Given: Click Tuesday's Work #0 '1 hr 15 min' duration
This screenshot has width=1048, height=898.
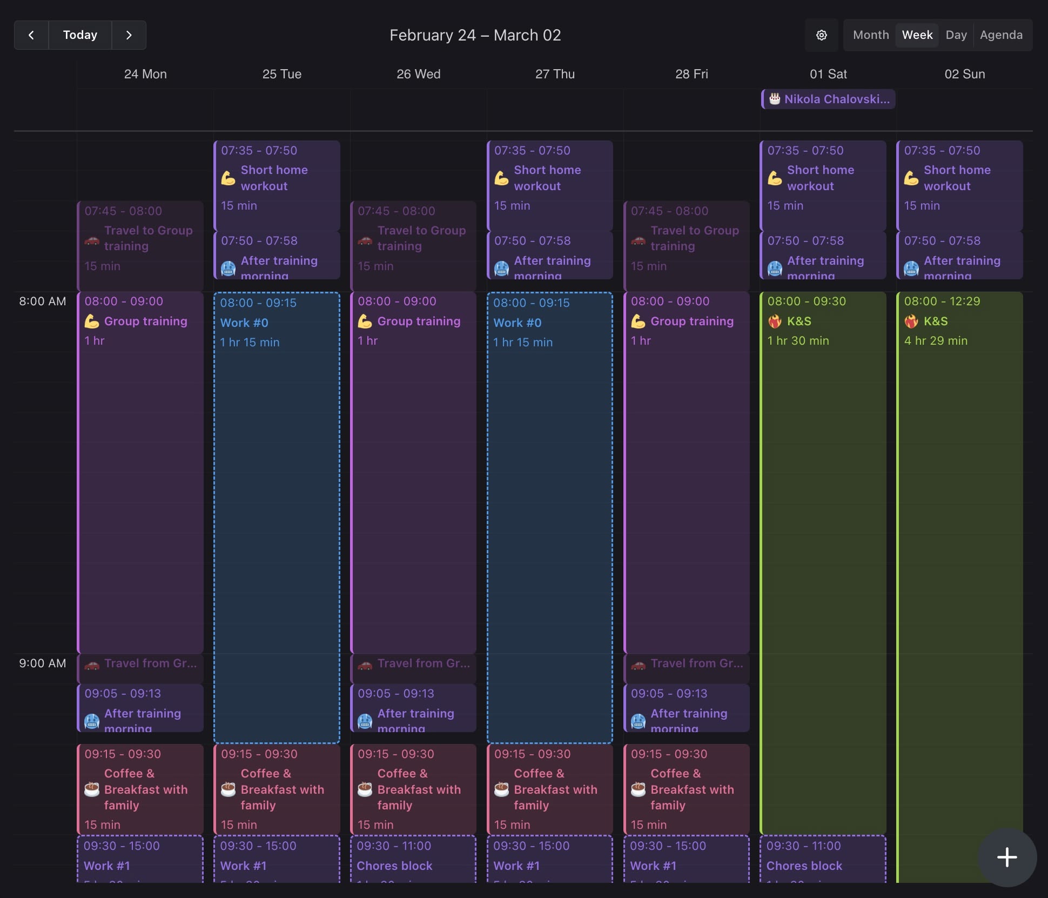Looking at the screenshot, I should point(250,343).
